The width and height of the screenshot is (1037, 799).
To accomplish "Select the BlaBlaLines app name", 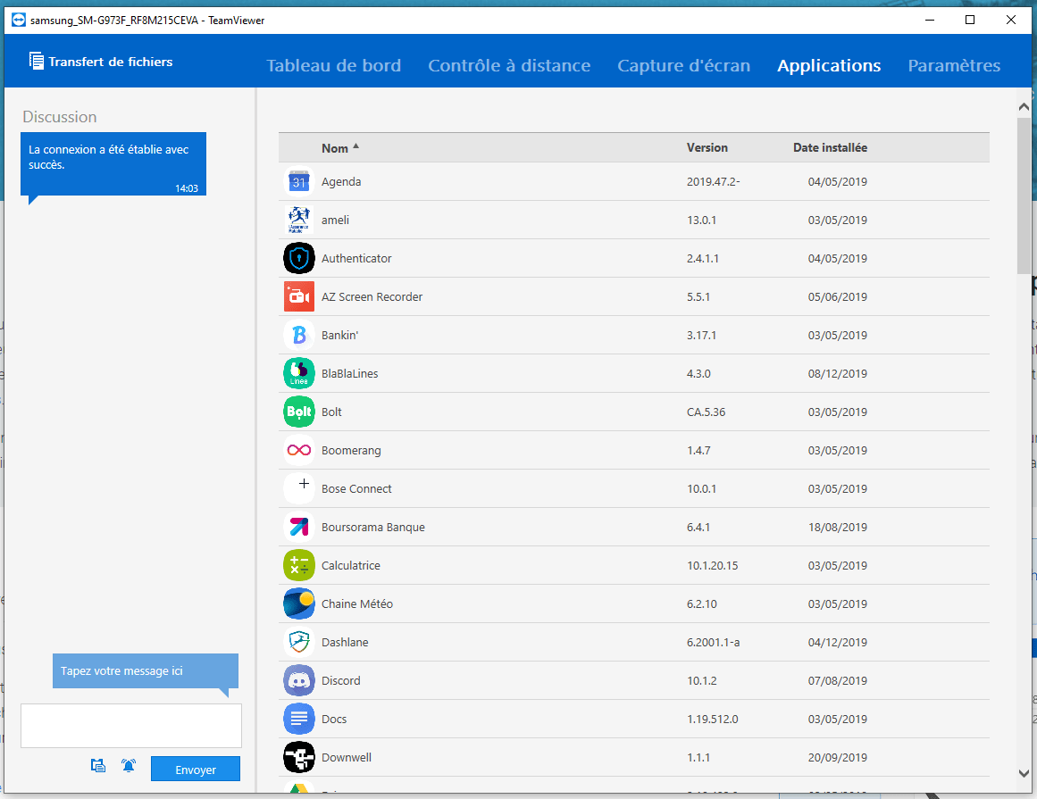I will pyautogui.click(x=350, y=373).
